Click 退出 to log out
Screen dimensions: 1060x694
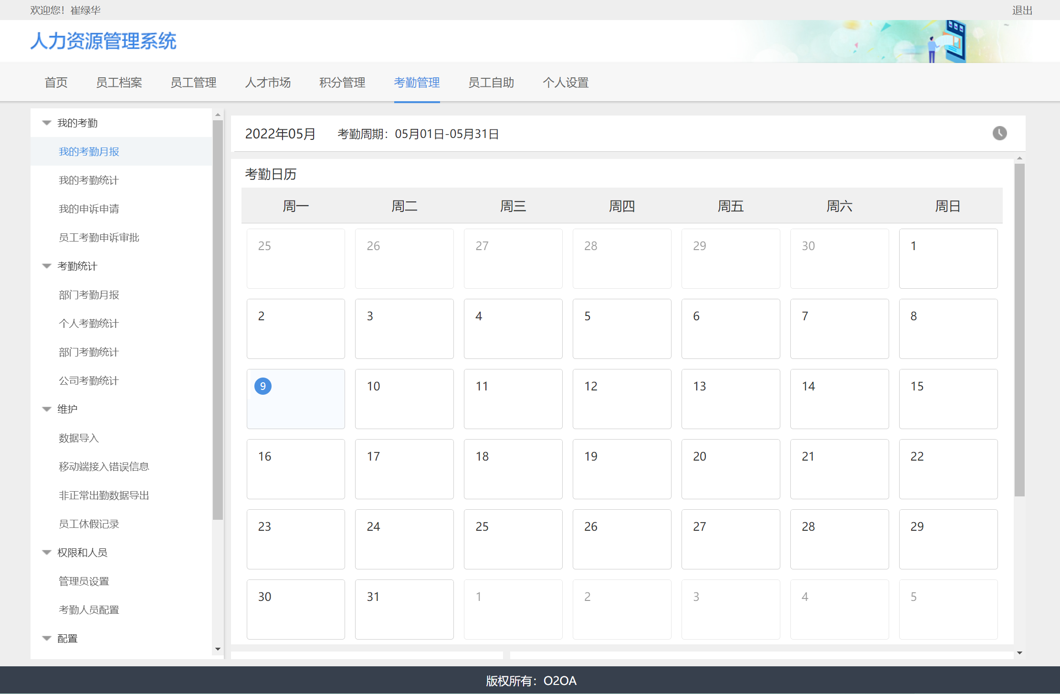pyautogui.click(x=1022, y=11)
